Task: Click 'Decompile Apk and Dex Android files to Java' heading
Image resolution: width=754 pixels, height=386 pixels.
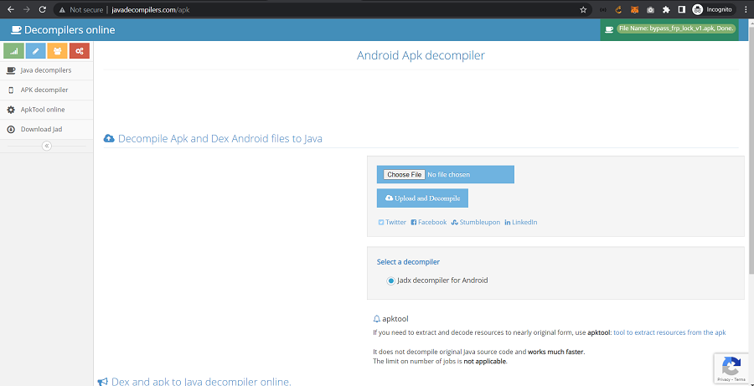Action: pos(220,138)
